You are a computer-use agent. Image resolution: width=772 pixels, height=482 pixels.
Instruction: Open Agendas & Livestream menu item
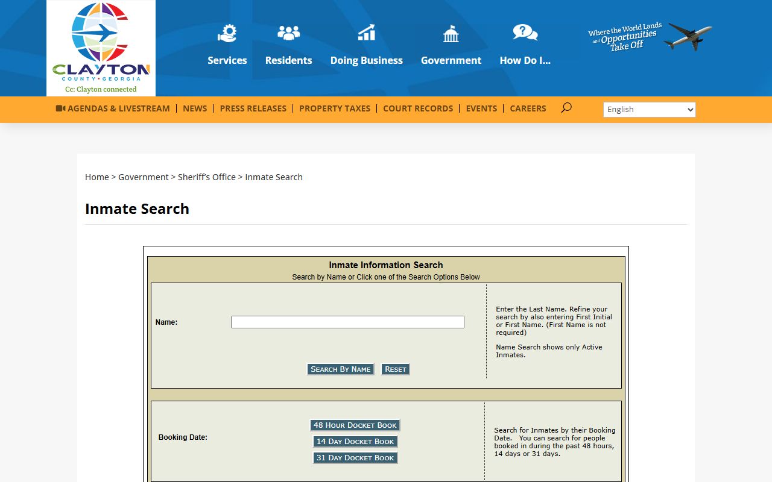coord(113,108)
